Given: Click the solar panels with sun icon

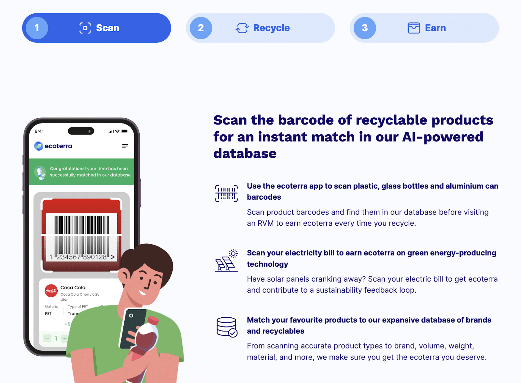Looking at the screenshot, I should point(226,260).
